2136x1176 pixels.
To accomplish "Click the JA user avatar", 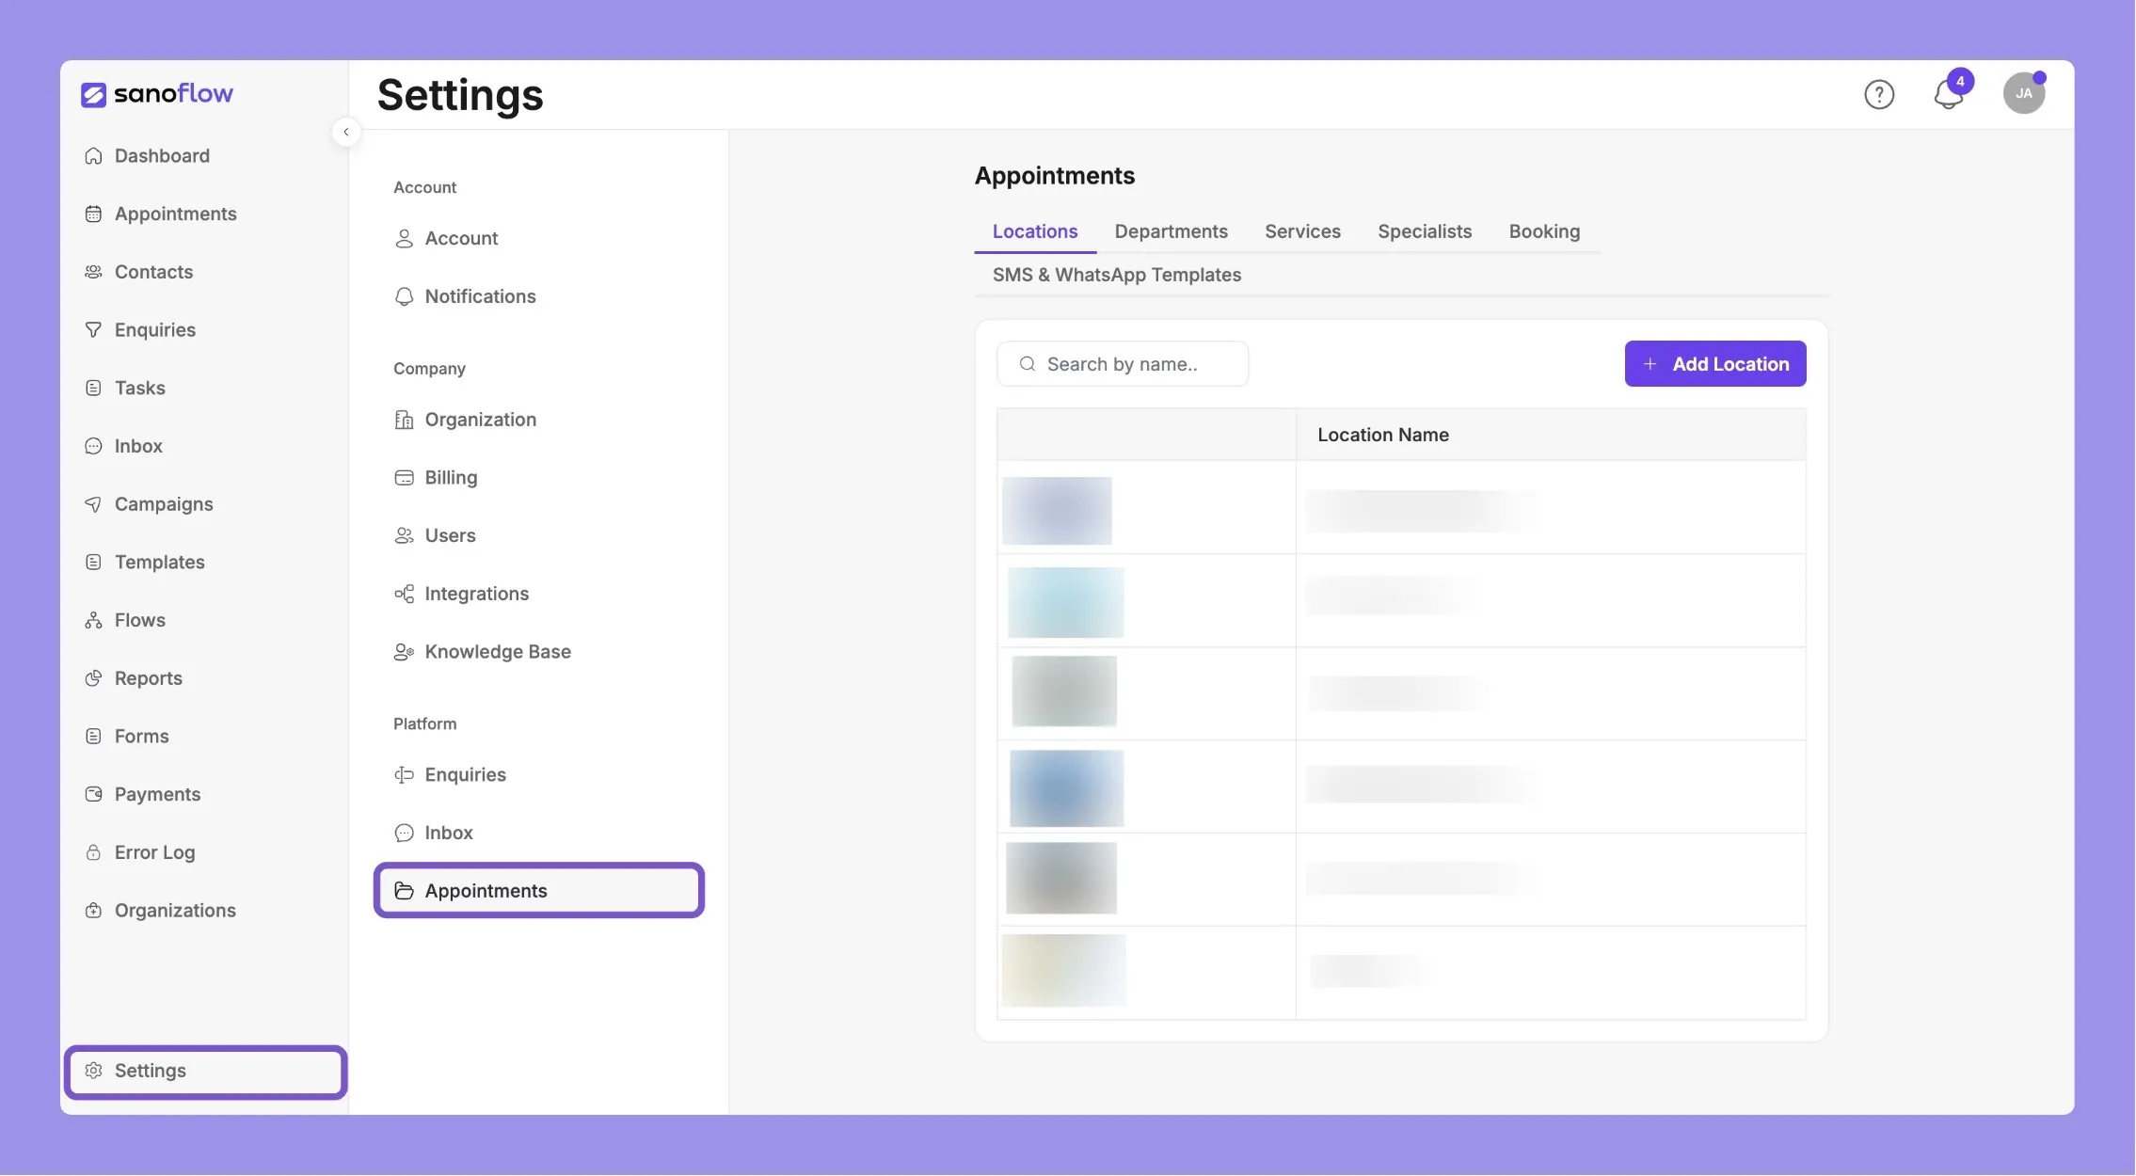I will [2024, 93].
